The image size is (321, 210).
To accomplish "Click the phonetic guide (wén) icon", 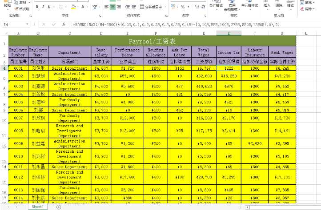I will 95,7.
